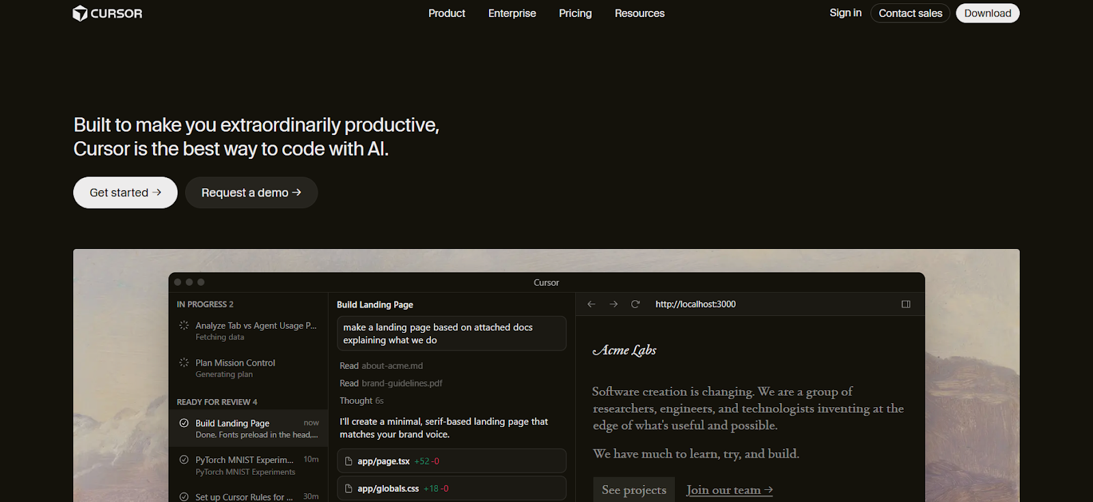The height and width of the screenshot is (502, 1093).
Task: Click the Cursor logo in header
Action: click(107, 13)
